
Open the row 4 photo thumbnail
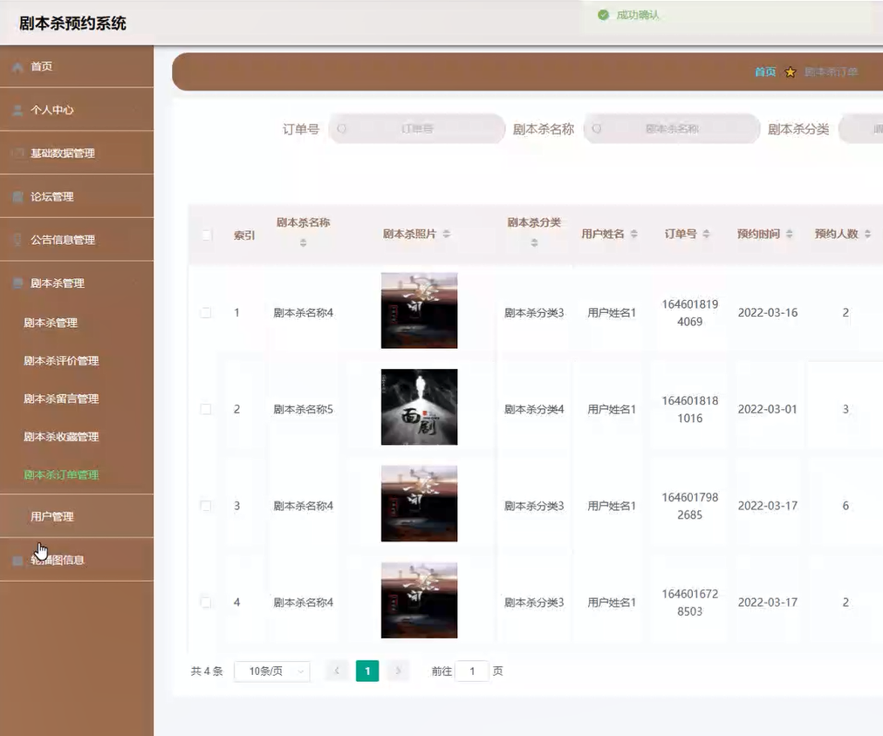(x=420, y=600)
